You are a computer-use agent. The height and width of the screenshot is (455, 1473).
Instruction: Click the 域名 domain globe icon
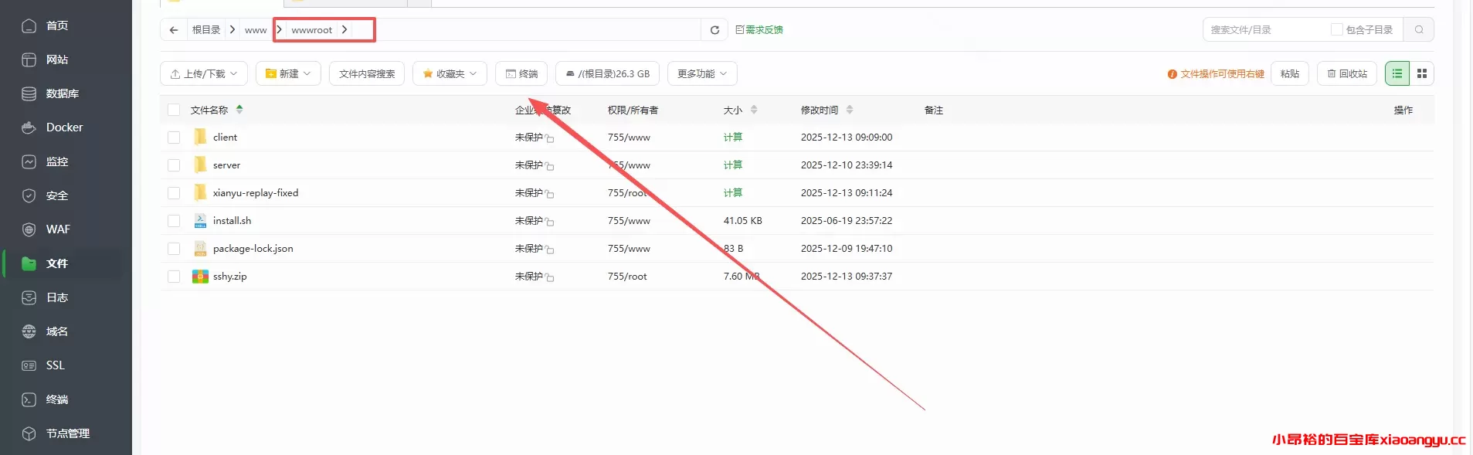tap(29, 331)
